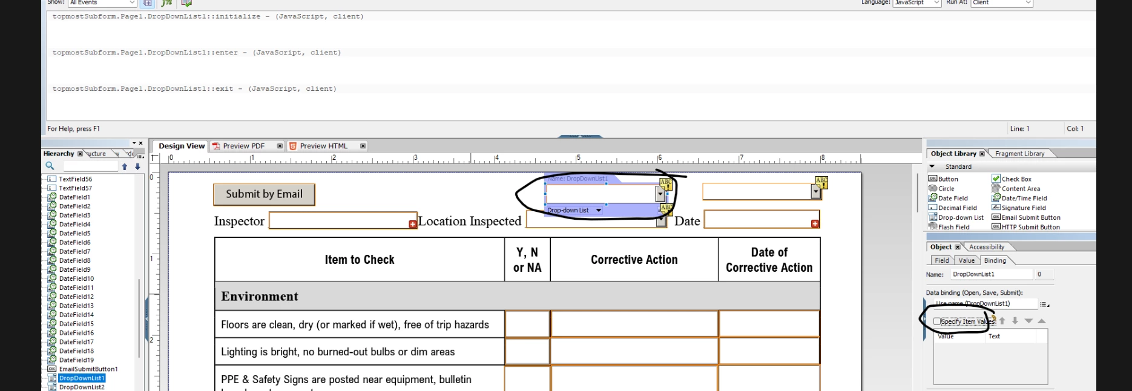Select Content Area object in Object Library

coord(1016,189)
